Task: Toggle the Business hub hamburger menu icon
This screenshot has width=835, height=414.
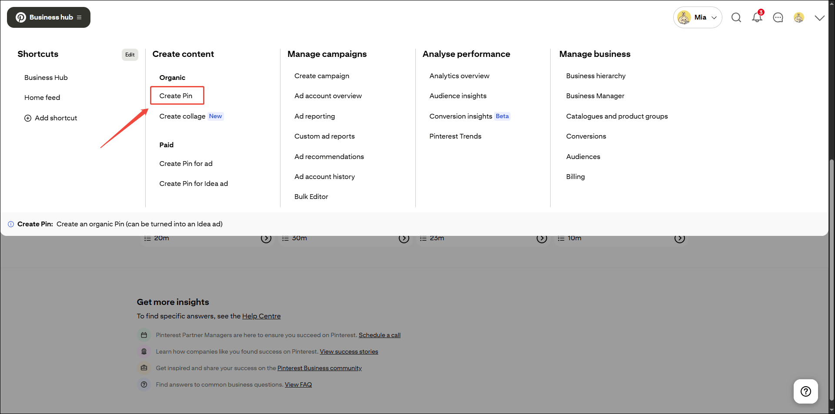Action: click(x=79, y=17)
